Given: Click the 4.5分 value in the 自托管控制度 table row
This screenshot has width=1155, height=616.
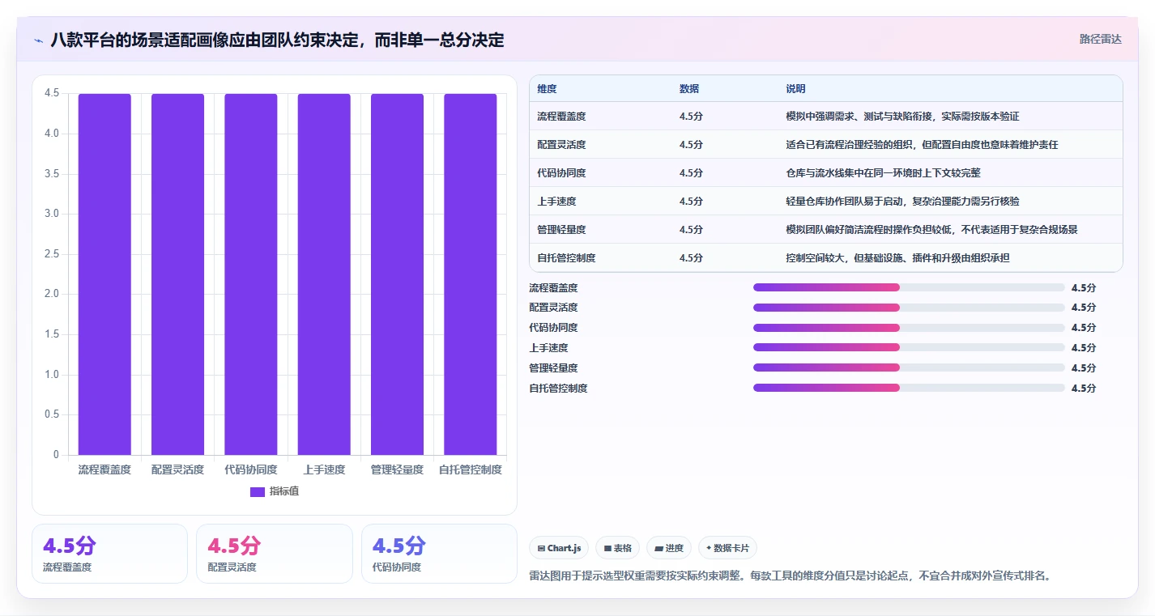Looking at the screenshot, I should coord(691,258).
